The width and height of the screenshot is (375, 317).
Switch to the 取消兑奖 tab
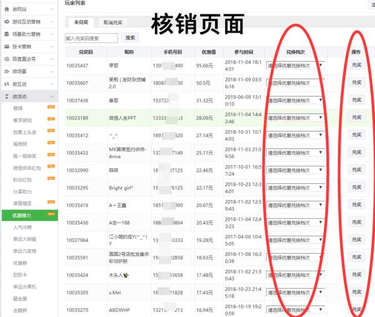click(x=113, y=23)
